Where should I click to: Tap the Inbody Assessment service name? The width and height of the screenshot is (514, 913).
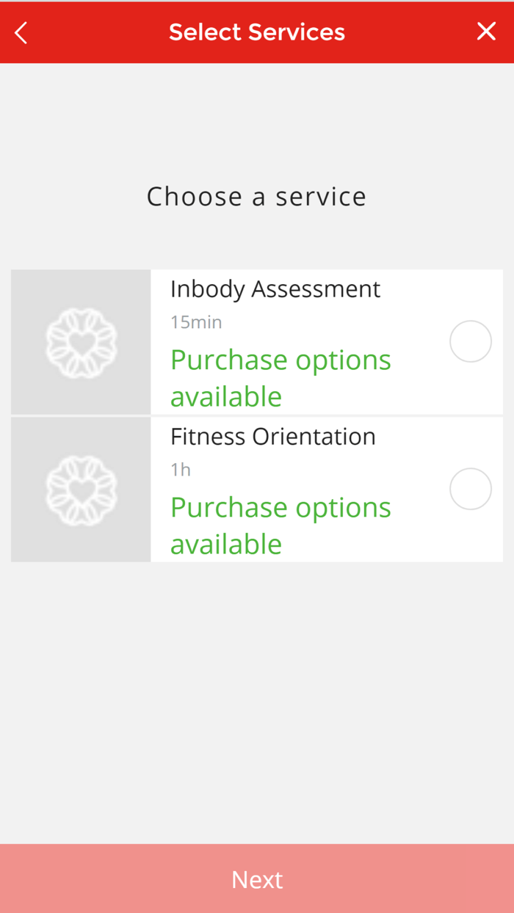pyautogui.click(x=275, y=288)
